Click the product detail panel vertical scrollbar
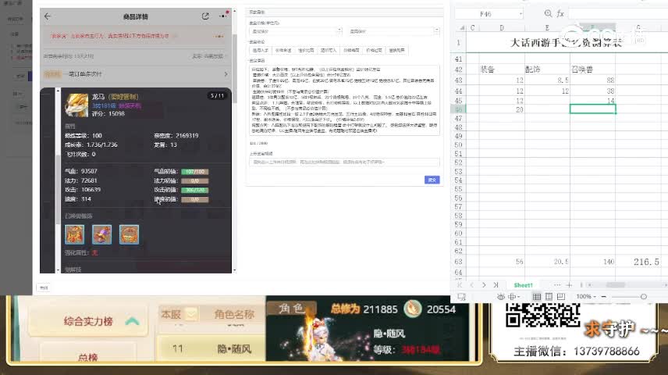Image resolution: width=668 pixels, height=375 pixels. pos(234,68)
